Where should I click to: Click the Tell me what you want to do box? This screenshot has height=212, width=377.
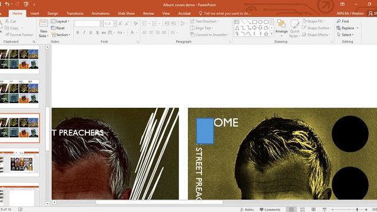(225, 13)
